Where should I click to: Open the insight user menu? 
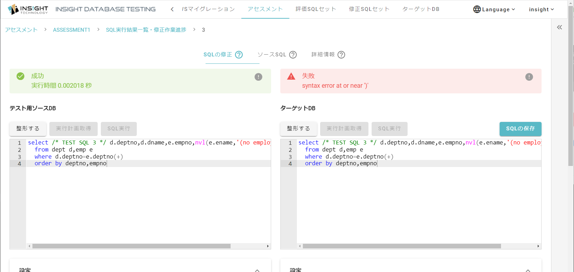(542, 9)
